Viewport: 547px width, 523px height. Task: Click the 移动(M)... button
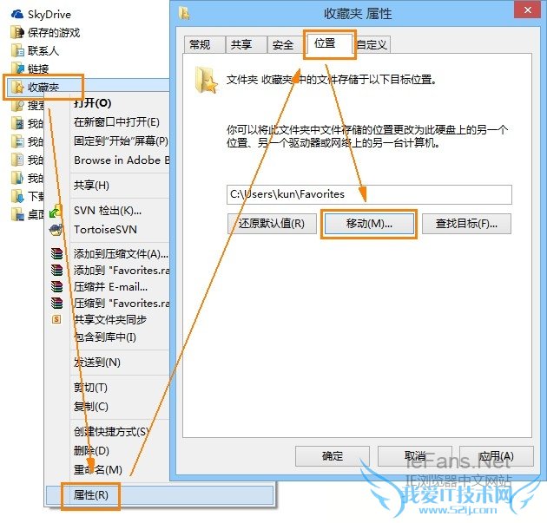(369, 224)
